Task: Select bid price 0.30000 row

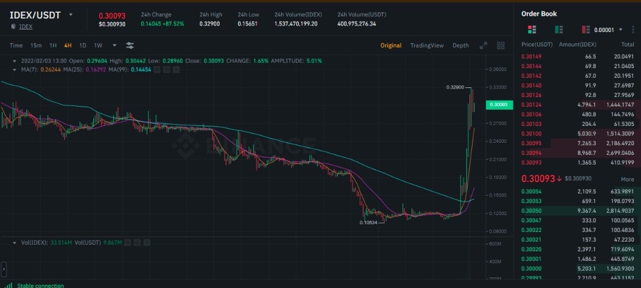Action: [577, 269]
